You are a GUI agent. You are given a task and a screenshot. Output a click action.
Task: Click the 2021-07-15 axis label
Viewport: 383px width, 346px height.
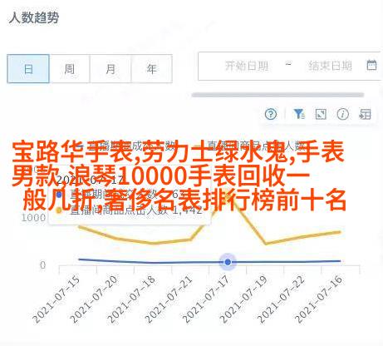tap(56, 299)
